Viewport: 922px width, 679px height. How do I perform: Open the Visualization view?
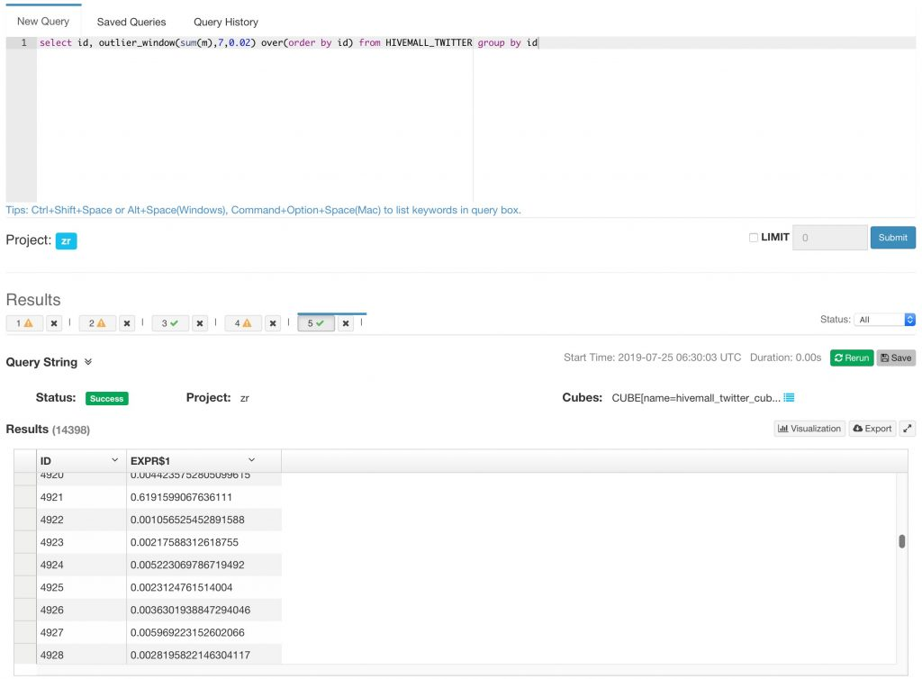coord(809,429)
